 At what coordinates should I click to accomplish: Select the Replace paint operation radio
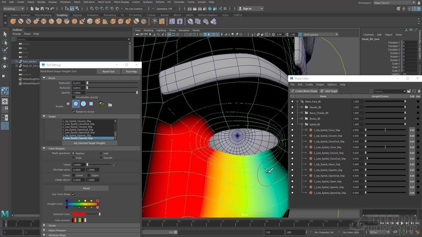point(73,153)
